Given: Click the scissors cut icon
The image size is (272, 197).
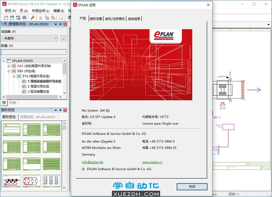Looking at the screenshot, I should coord(41,17).
